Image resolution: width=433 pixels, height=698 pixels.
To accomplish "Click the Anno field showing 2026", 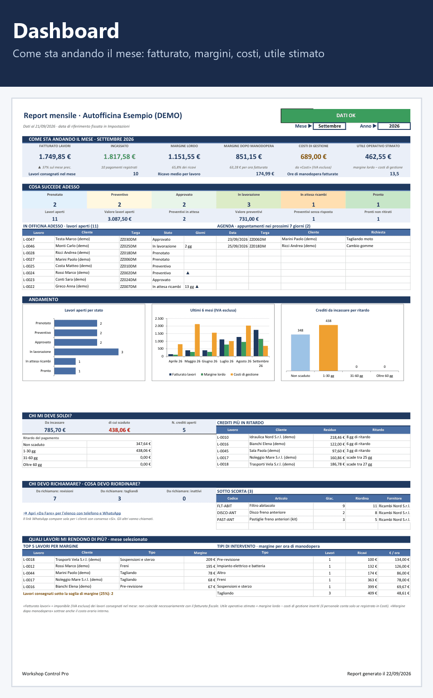I will coord(394,126).
